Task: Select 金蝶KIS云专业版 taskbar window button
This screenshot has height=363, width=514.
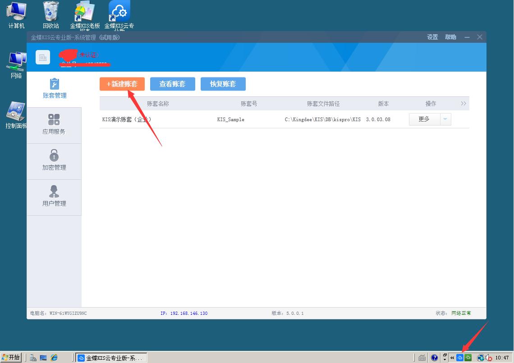Action: pyautogui.click(x=111, y=358)
